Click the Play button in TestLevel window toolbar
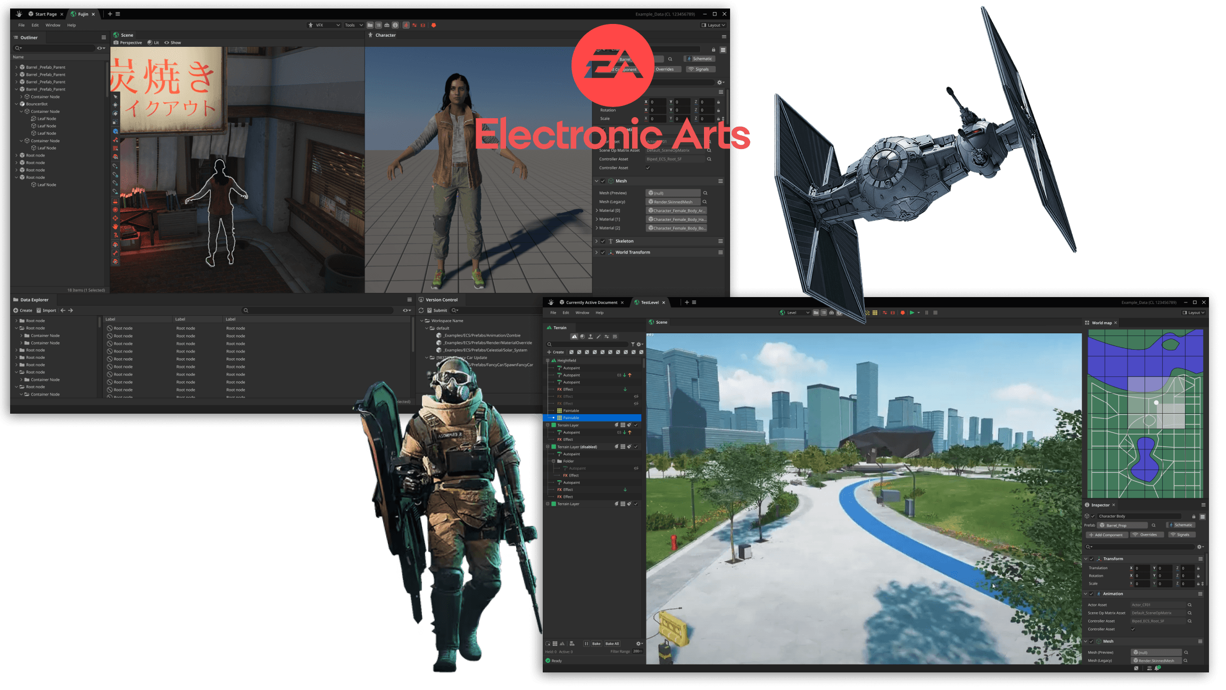Image resolution: width=1226 pixels, height=690 pixels. (912, 313)
